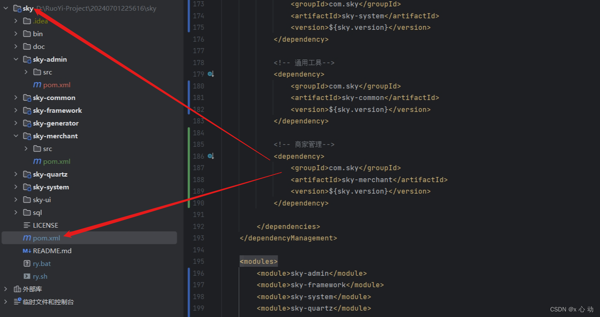Expand the sky-system module chevron

[x=16, y=187]
